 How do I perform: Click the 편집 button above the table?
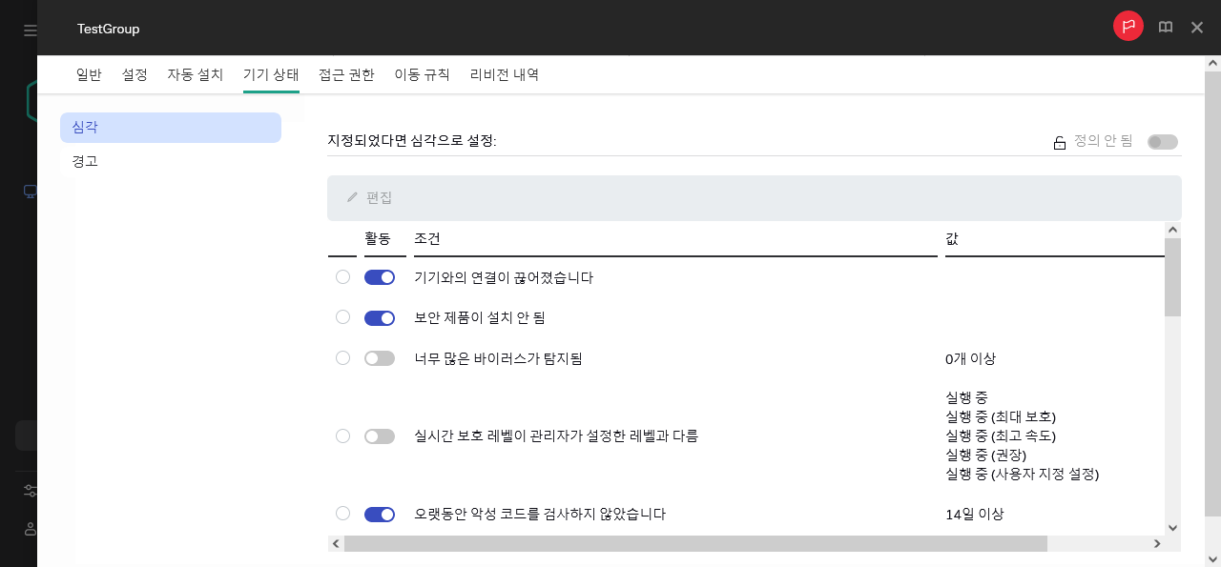(x=368, y=197)
